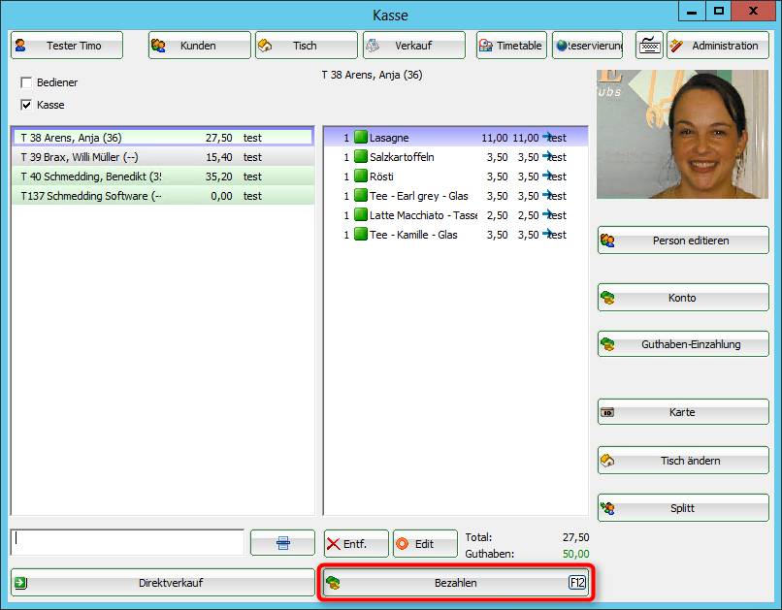Click the text input field above Direktverkauf
Viewport: 782px width, 610px height.
(x=127, y=542)
